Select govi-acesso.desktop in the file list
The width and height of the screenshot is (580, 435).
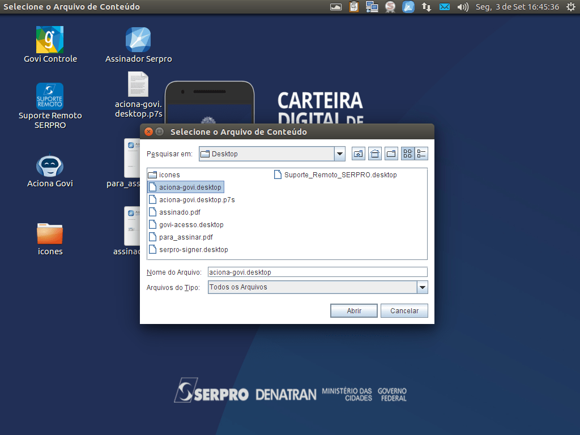click(x=186, y=224)
